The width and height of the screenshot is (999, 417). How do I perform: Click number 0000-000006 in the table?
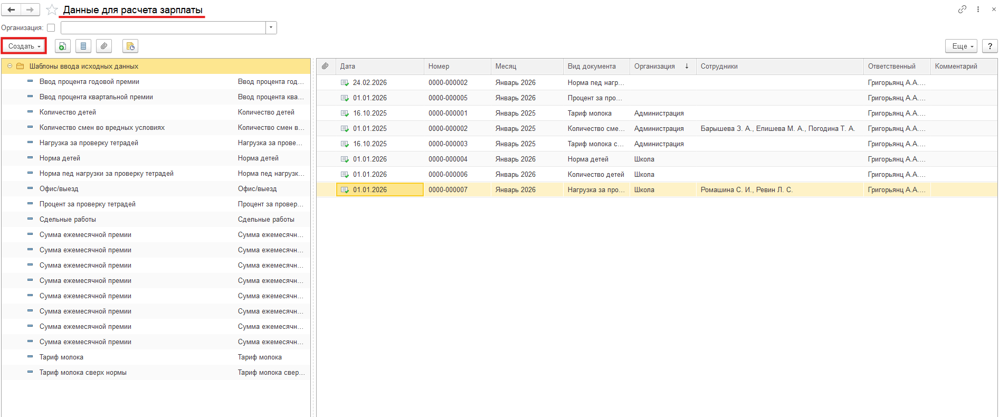448,175
